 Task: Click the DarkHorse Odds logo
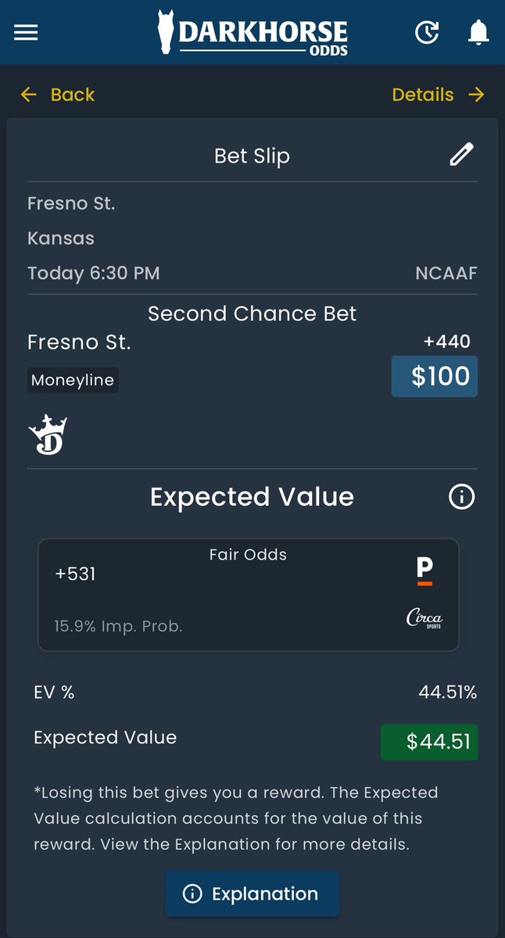tap(252, 32)
